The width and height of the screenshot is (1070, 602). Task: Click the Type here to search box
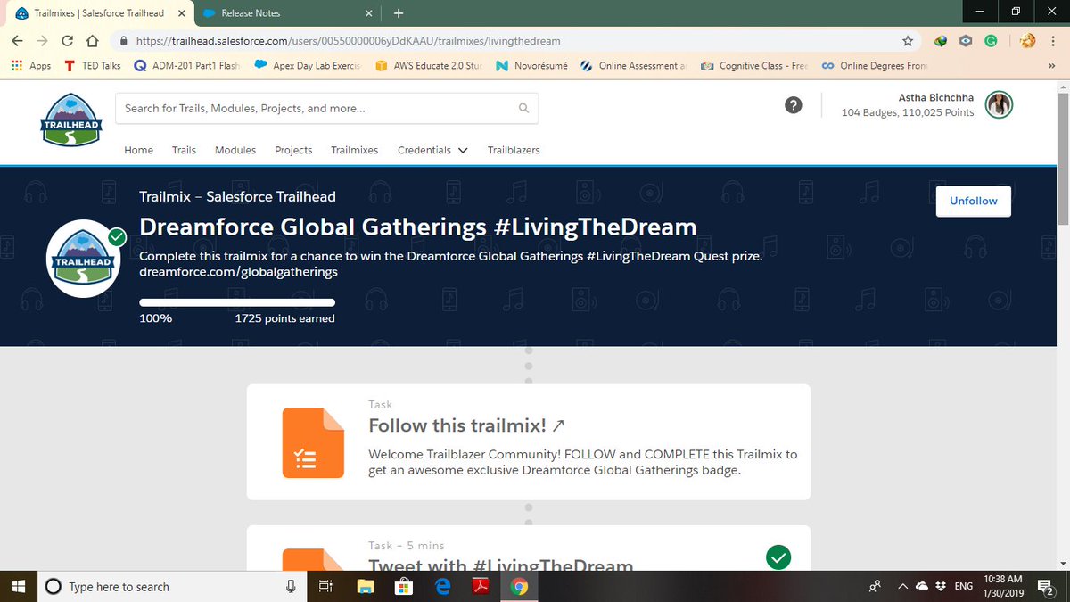pyautogui.click(x=173, y=587)
